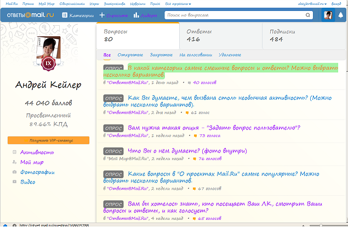Click the 67 голосов link
The height and width of the screenshot is (227, 348).
pos(209,189)
